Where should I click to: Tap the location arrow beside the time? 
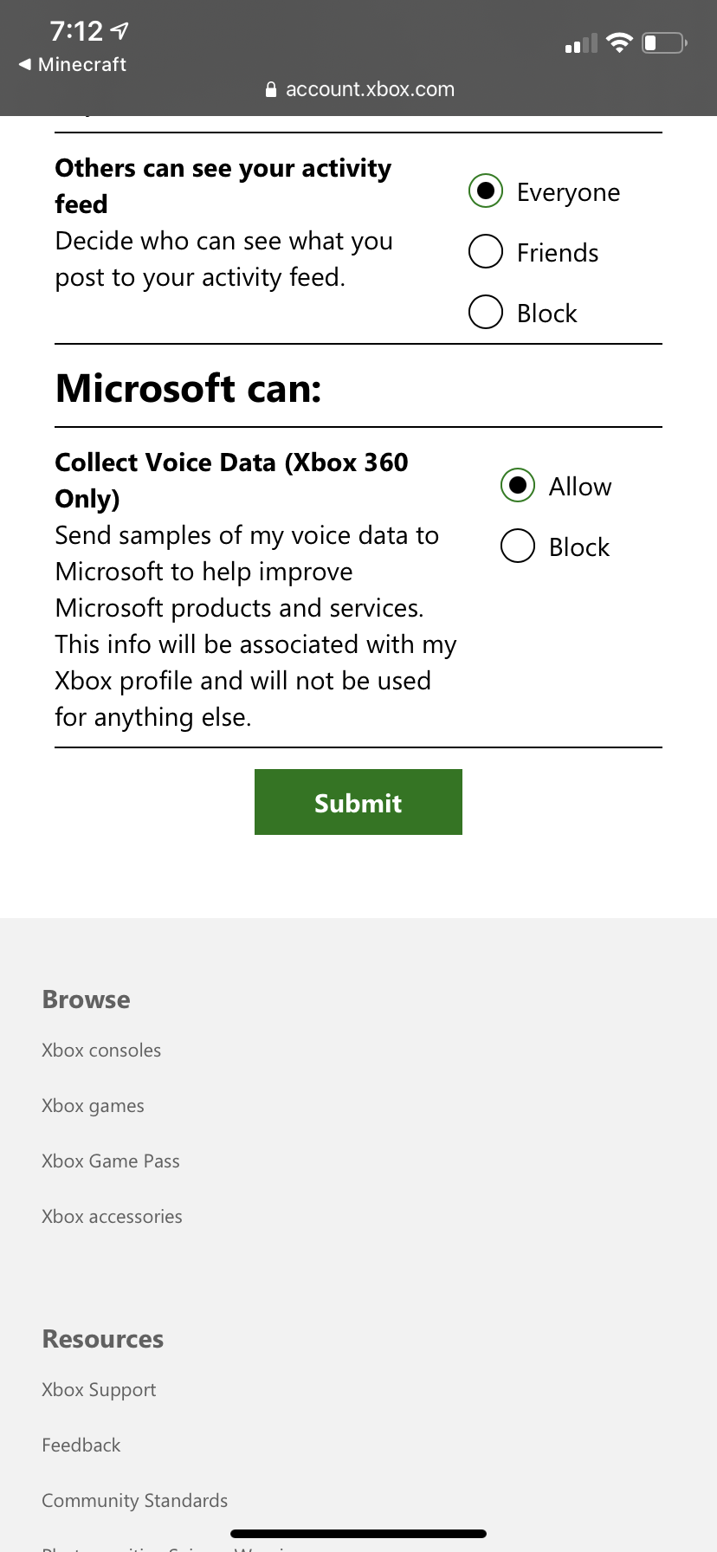click(x=120, y=31)
